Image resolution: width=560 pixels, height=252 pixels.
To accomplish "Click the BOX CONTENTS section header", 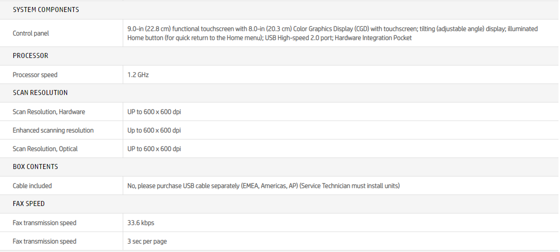I will point(35,166).
